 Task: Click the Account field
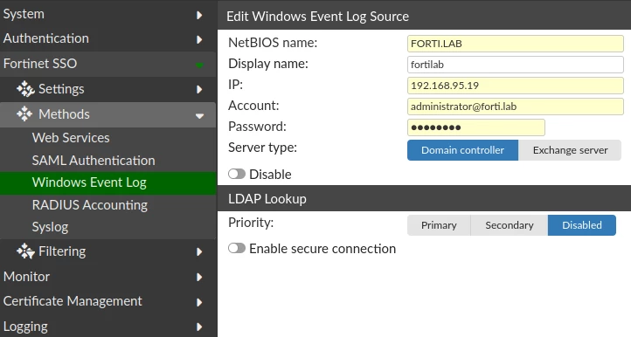[x=515, y=107]
